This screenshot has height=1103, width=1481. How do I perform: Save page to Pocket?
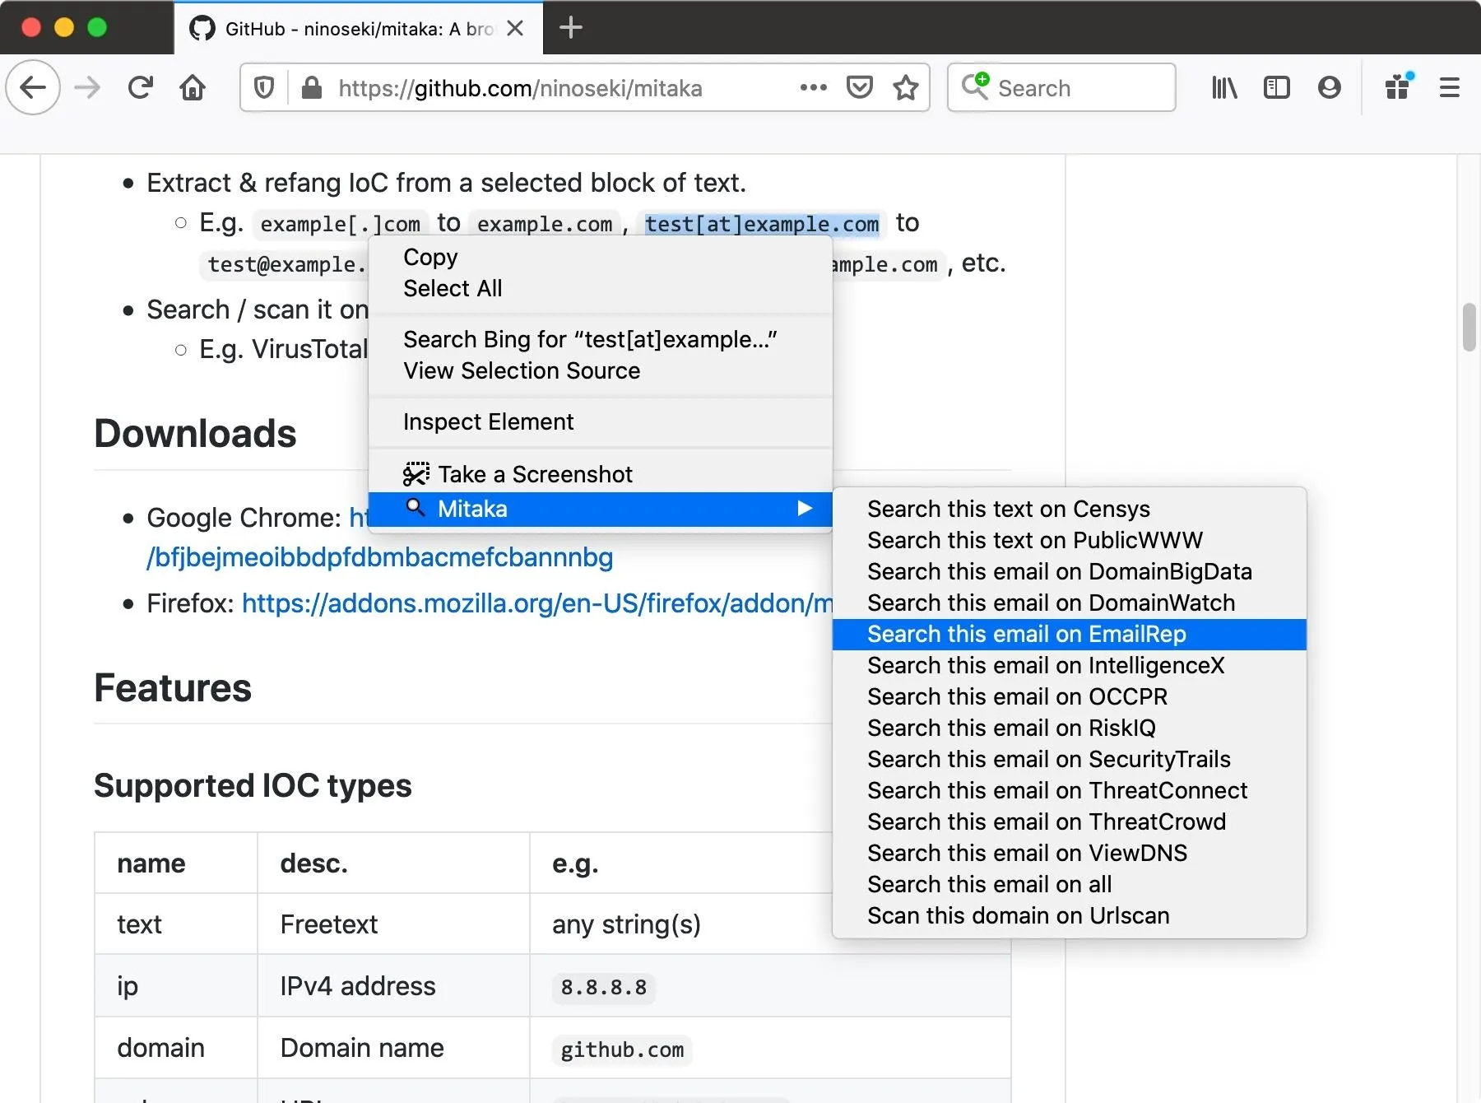[x=859, y=87]
